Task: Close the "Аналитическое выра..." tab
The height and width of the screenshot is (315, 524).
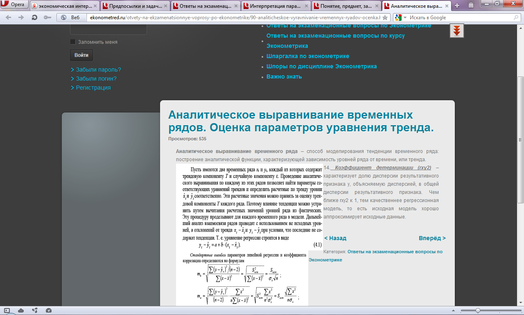Action: pos(446,6)
